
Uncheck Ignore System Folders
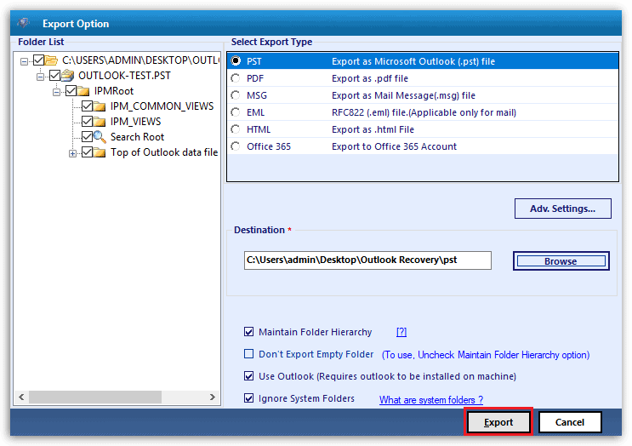[248, 398]
